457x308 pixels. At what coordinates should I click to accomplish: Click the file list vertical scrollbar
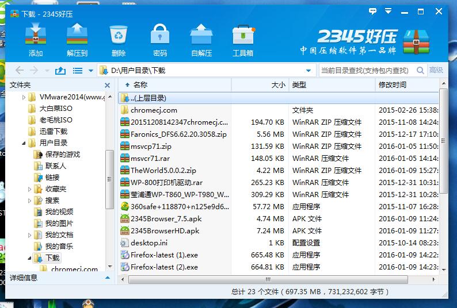tap(444, 141)
